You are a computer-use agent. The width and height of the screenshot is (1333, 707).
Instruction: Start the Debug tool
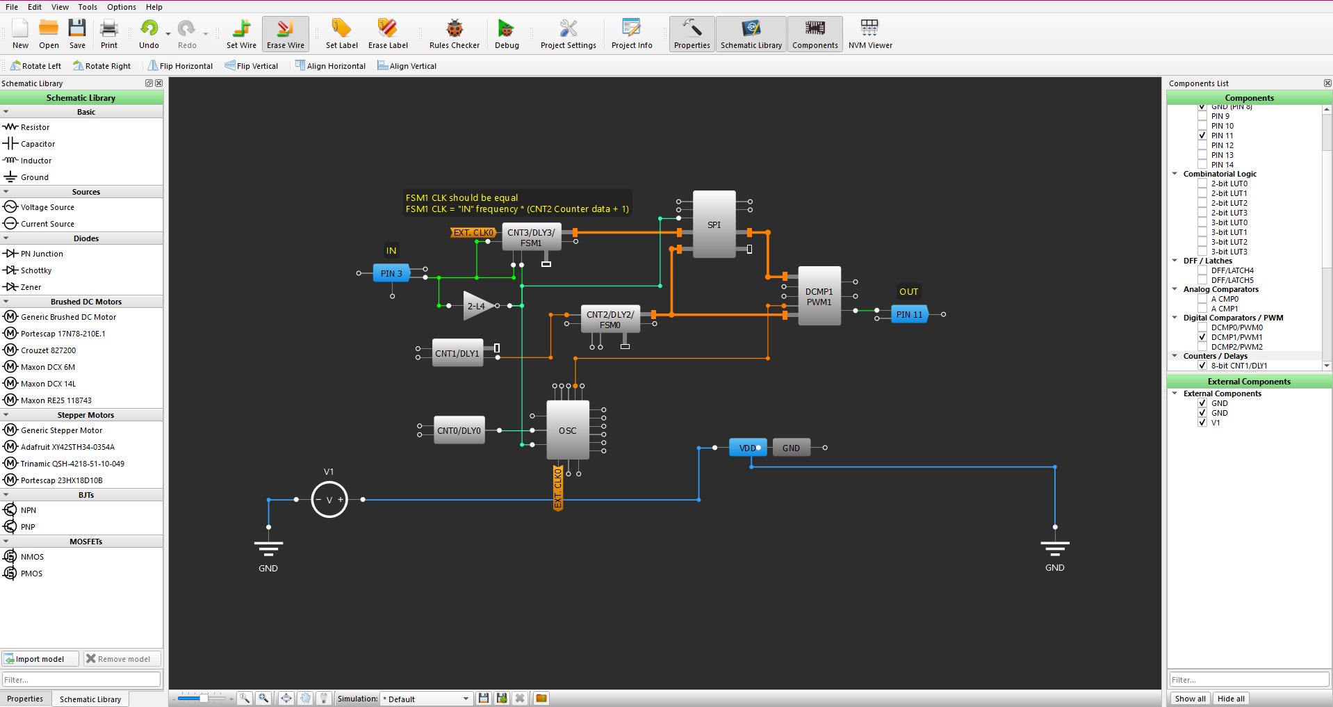point(507,34)
